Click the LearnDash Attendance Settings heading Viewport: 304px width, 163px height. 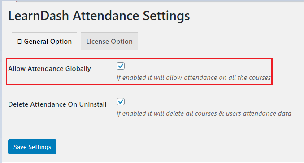(x=99, y=16)
